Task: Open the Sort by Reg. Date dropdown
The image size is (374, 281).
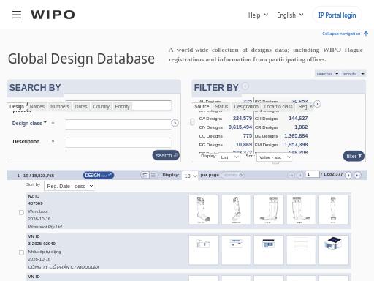Action: pyautogui.click(x=69, y=187)
